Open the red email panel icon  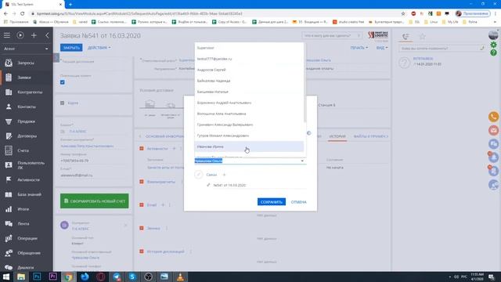click(x=493, y=131)
